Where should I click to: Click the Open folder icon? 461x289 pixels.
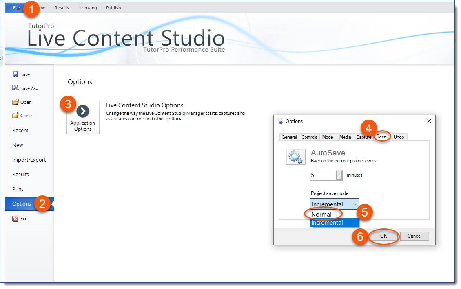pos(15,102)
